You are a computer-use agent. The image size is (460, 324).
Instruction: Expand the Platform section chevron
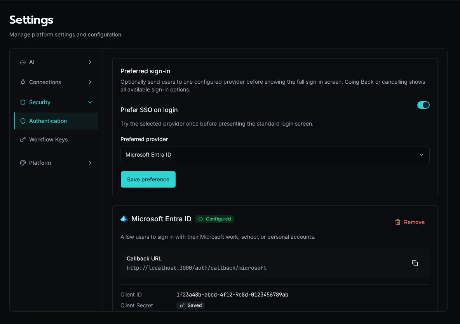point(90,163)
